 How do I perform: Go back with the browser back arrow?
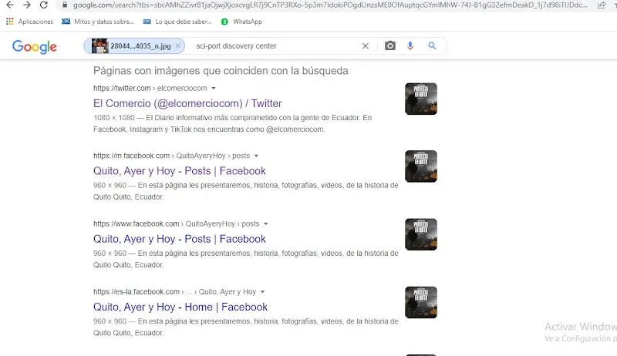[x=10, y=5]
